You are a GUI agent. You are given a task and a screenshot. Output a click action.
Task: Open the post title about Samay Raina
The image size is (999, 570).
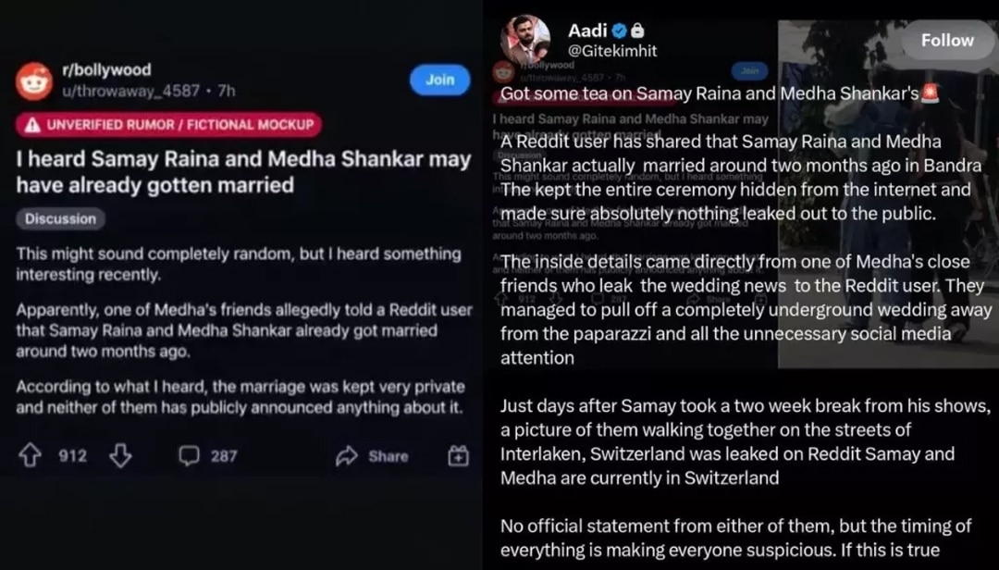(x=243, y=171)
